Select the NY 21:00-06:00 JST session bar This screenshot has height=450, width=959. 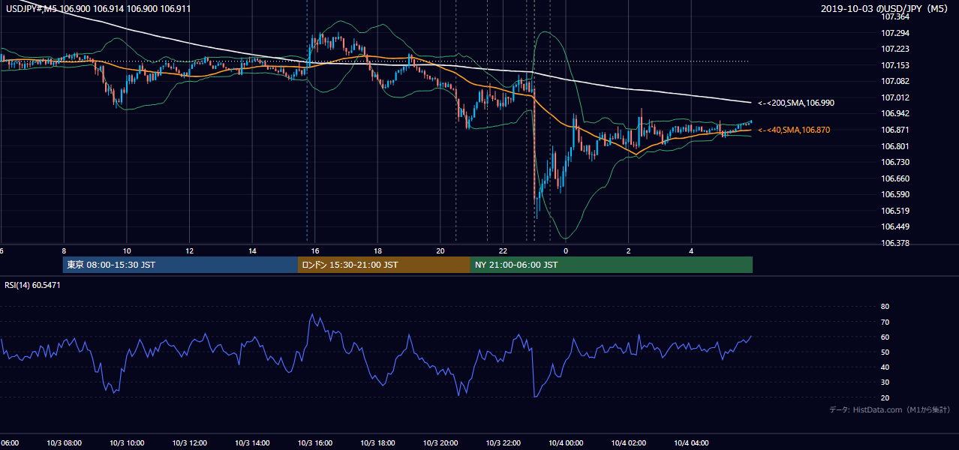(x=612, y=265)
